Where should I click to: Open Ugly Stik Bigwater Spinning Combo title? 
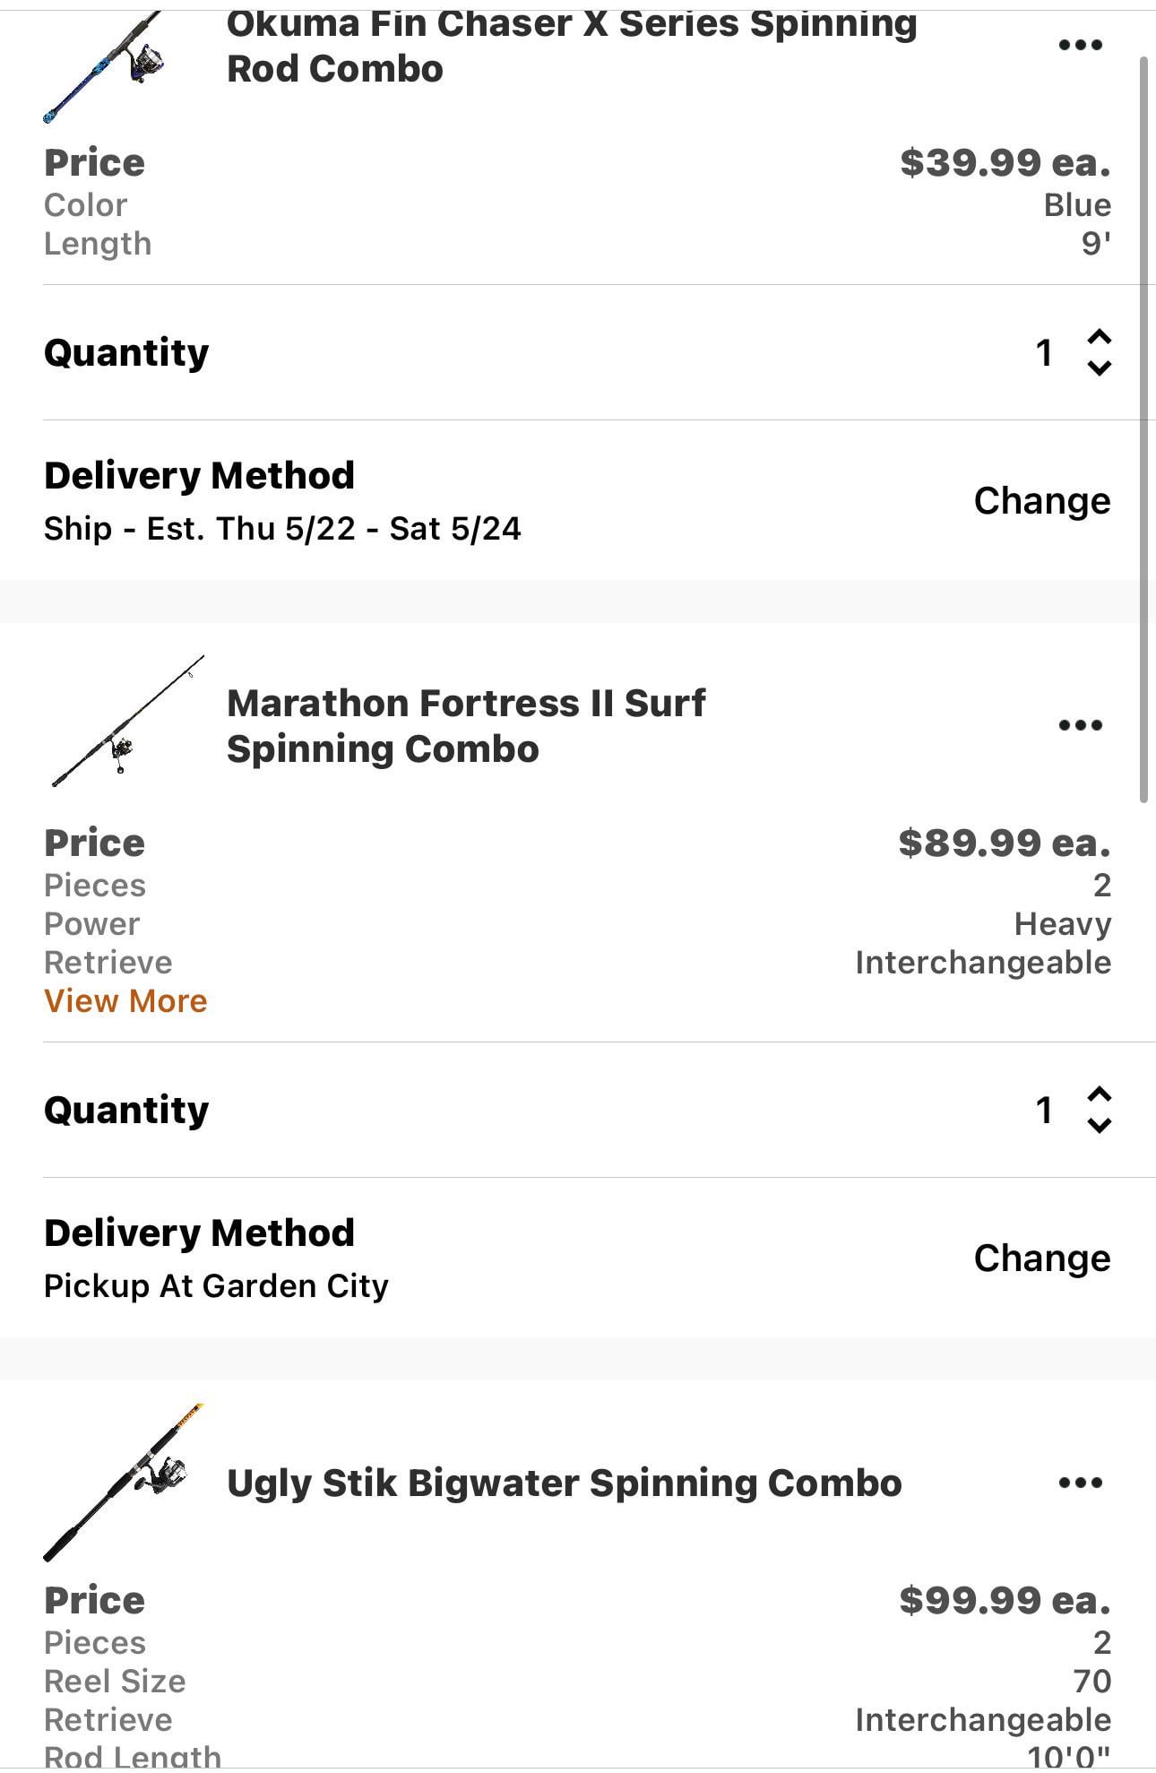point(564,1483)
